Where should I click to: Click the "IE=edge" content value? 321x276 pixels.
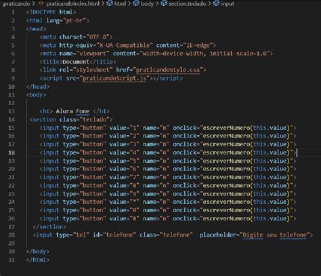pyautogui.click(x=198, y=45)
